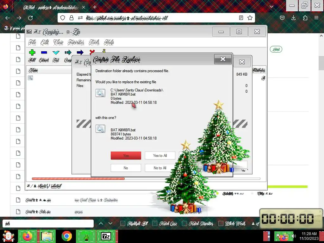Click the network icon in the system tray
Image resolution: width=324 pixels, height=243 pixels.
tap(286, 236)
